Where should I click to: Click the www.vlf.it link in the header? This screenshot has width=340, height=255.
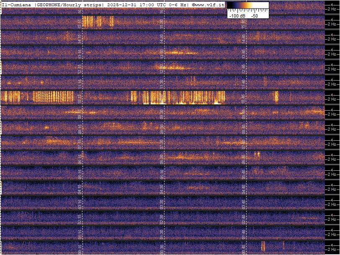(x=208, y=5)
